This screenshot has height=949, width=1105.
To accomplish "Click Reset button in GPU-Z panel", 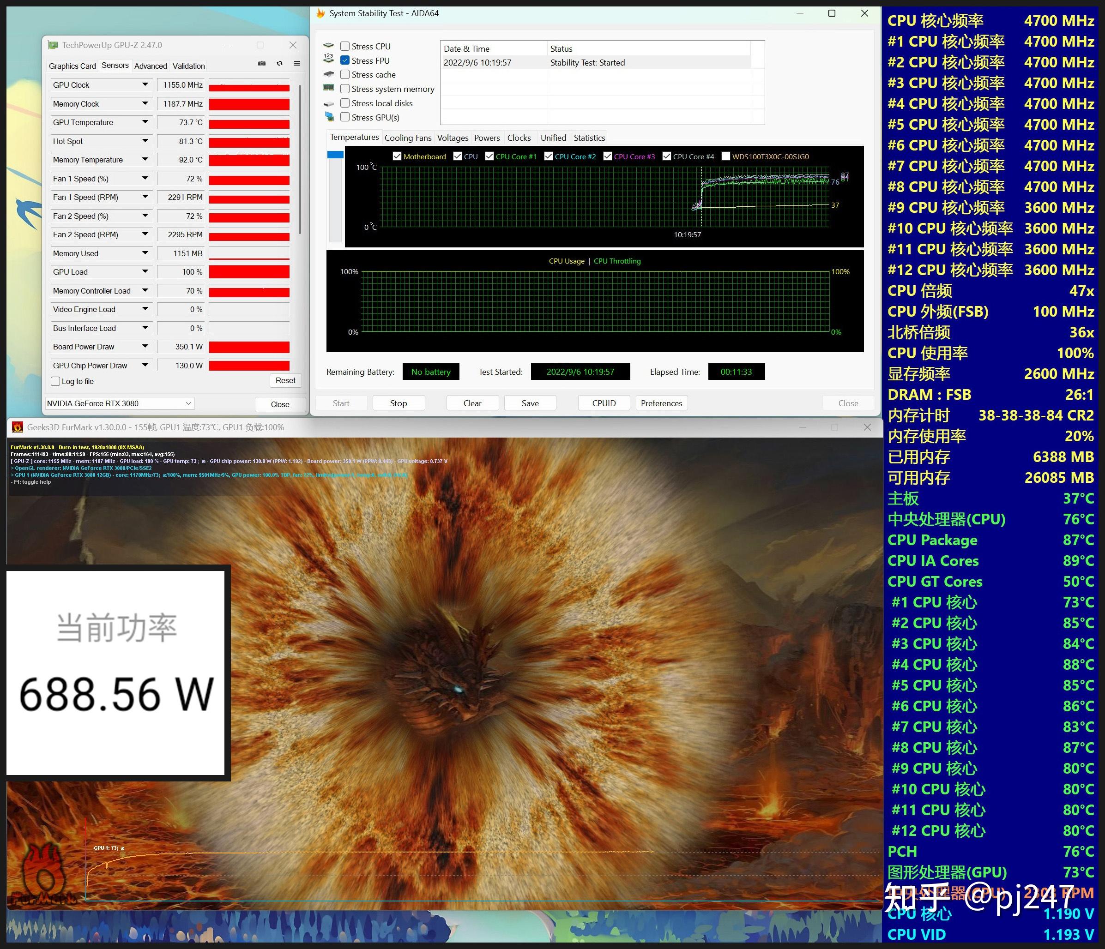I will pos(285,380).
